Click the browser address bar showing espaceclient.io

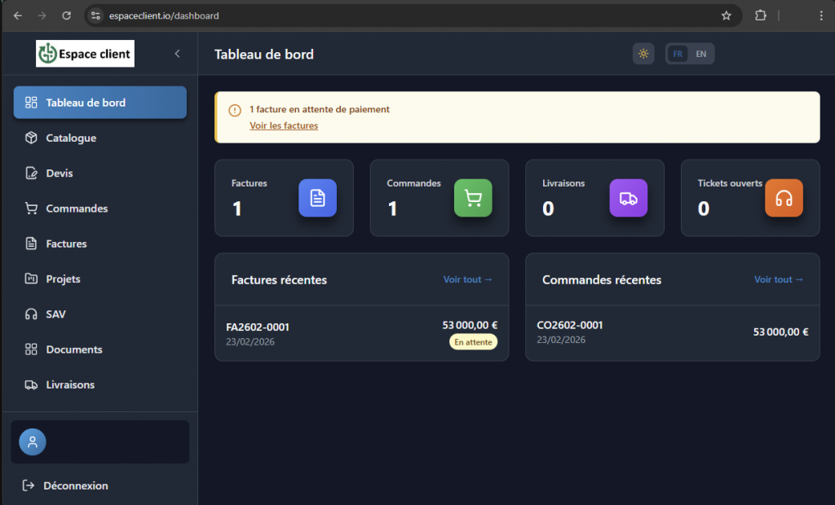click(x=163, y=15)
